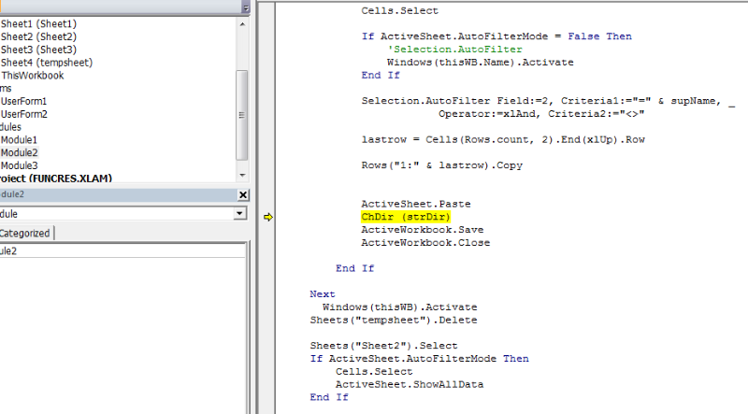Viewport: 748px width, 414px height.
Task: Select the VBAProject (FUNCRES.XLAM) node
Action: pyautogui.click(x=57, y=178)
